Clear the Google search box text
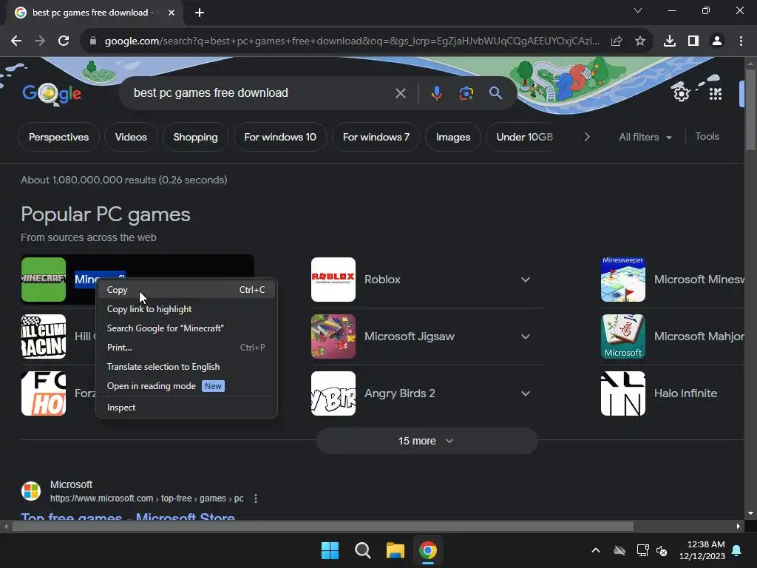Image resolution: width=757 pixels, height=568 pixels. click(x=401, y=93)
